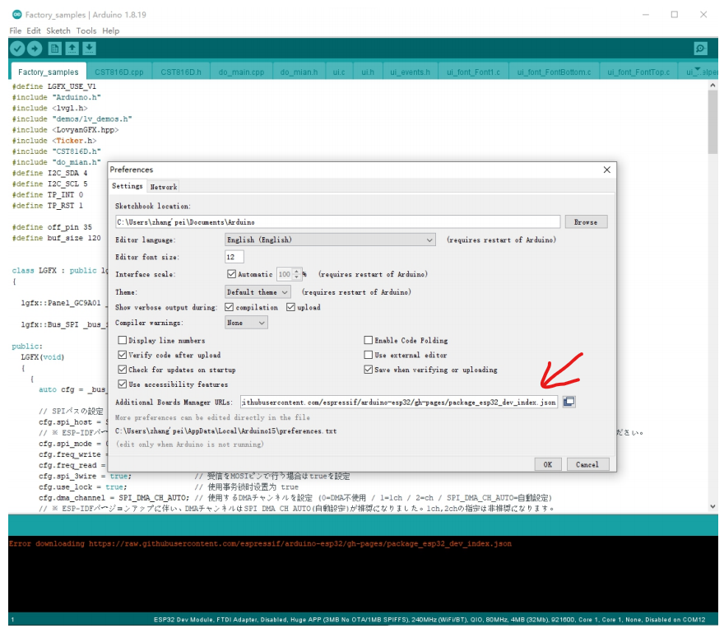
Task: Enable Use external editor
Action: coord(368,355)
